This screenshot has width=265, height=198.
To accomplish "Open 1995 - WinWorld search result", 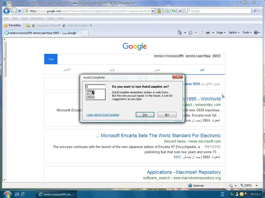I will pyautogui.click(x=203, y=99).
